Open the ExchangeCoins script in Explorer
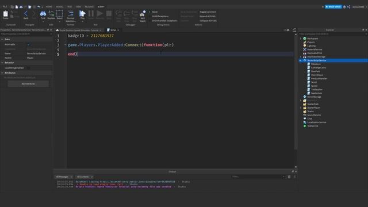This screenshot has width=368, height=207. click(x=319, y=68)
